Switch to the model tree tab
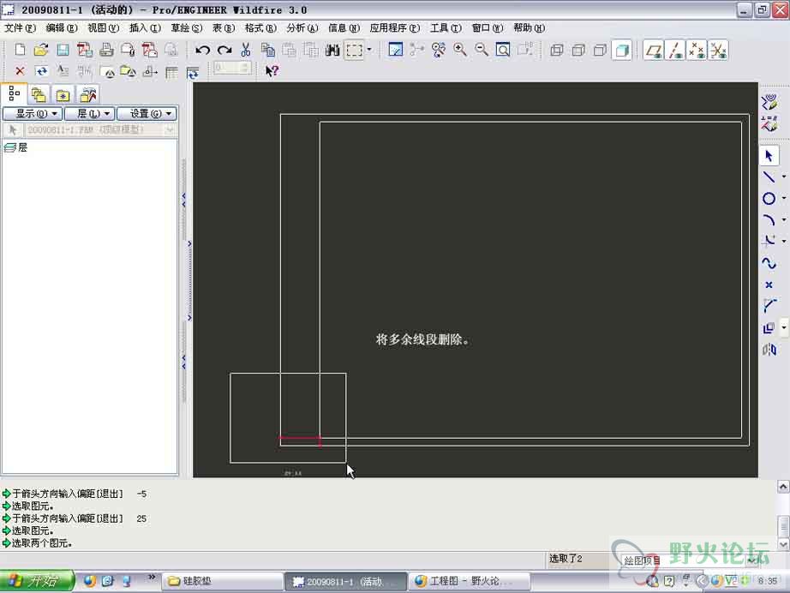 tap(14, 93)
